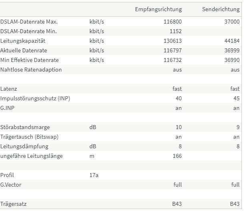This screenshot has height=213, width=245.
Task: Click the Senderichtung column header
Action: (x=221, y=9)
